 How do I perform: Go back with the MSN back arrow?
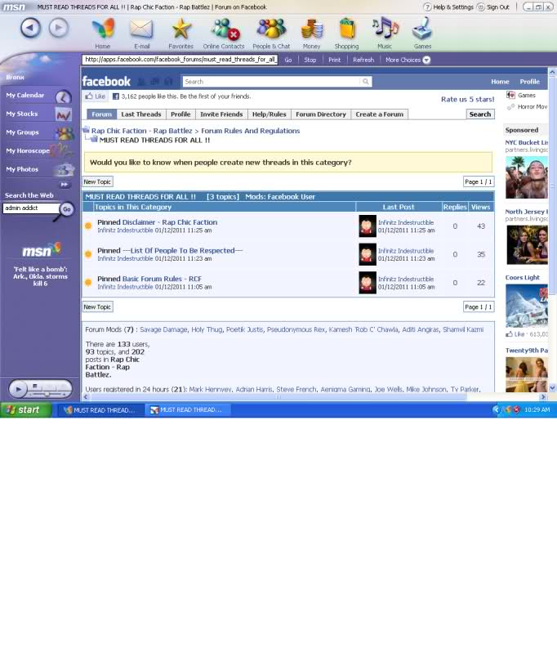click(30, 28)
